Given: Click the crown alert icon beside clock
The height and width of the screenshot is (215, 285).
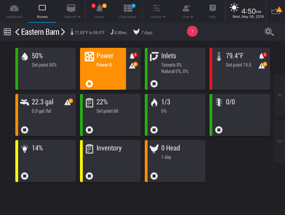Looking at the screenshot, I should pos(277,10).
